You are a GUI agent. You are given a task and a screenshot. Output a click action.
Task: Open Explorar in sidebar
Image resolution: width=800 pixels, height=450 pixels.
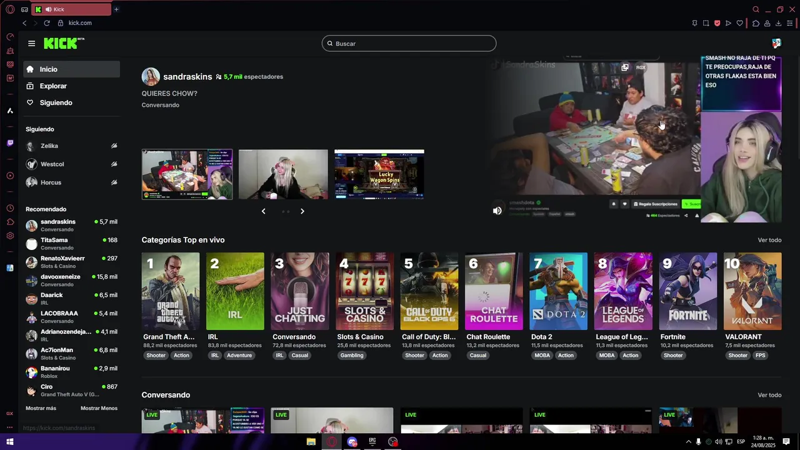pyautogui.click(x=72, y=86)
